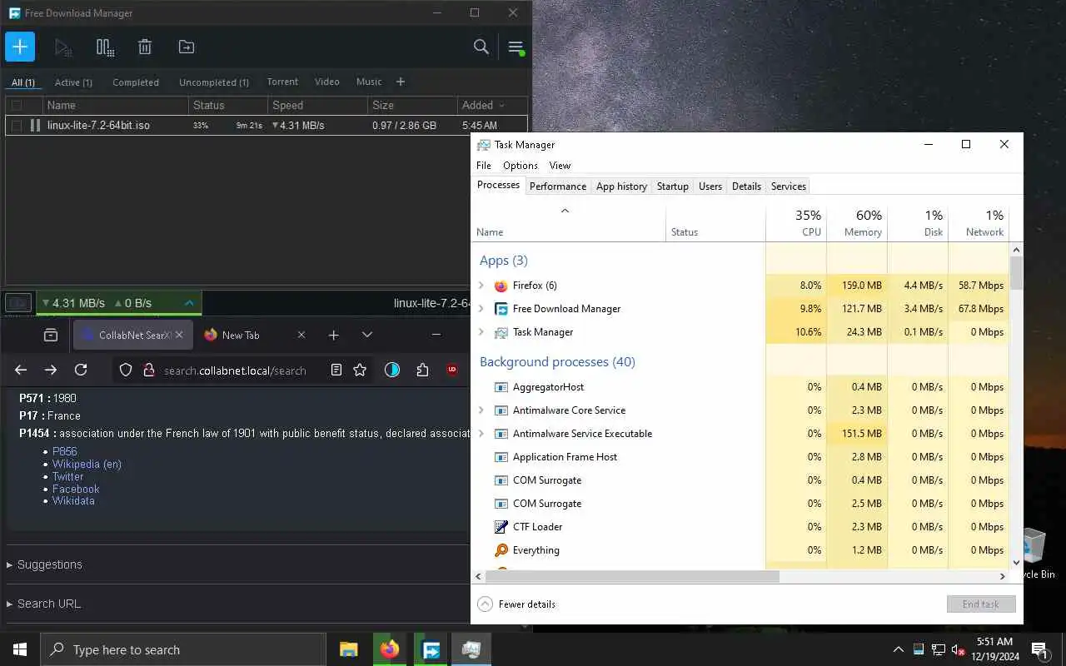The height and width of the screenshot is (666, 1066).
Task: Select the Torrent filter tab
Action: pos(282,82)
